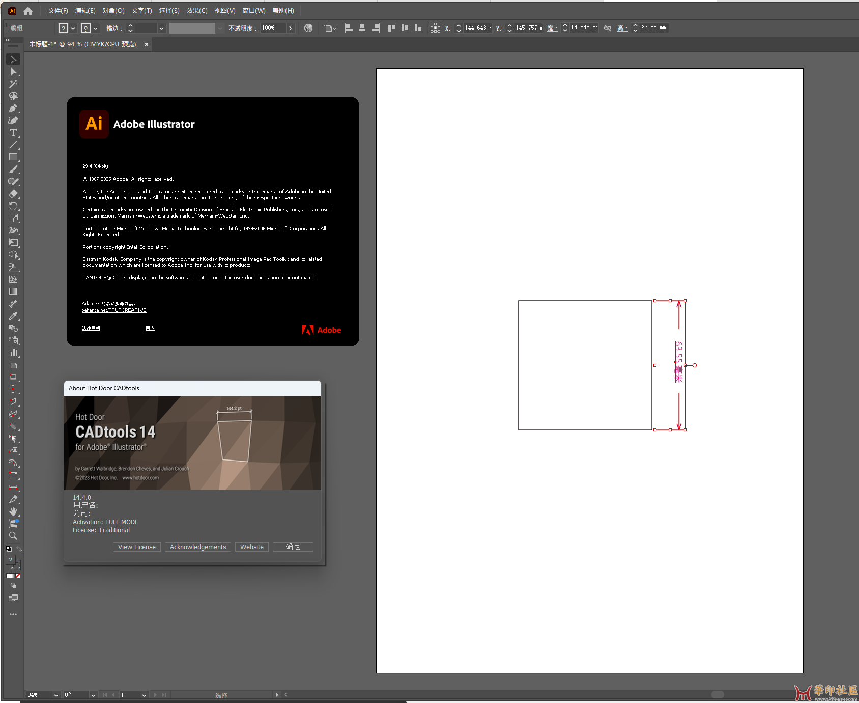This screenshot has height=703, width=859.
Task: Click the Home icon in menu bar
Action: point(28,11)
